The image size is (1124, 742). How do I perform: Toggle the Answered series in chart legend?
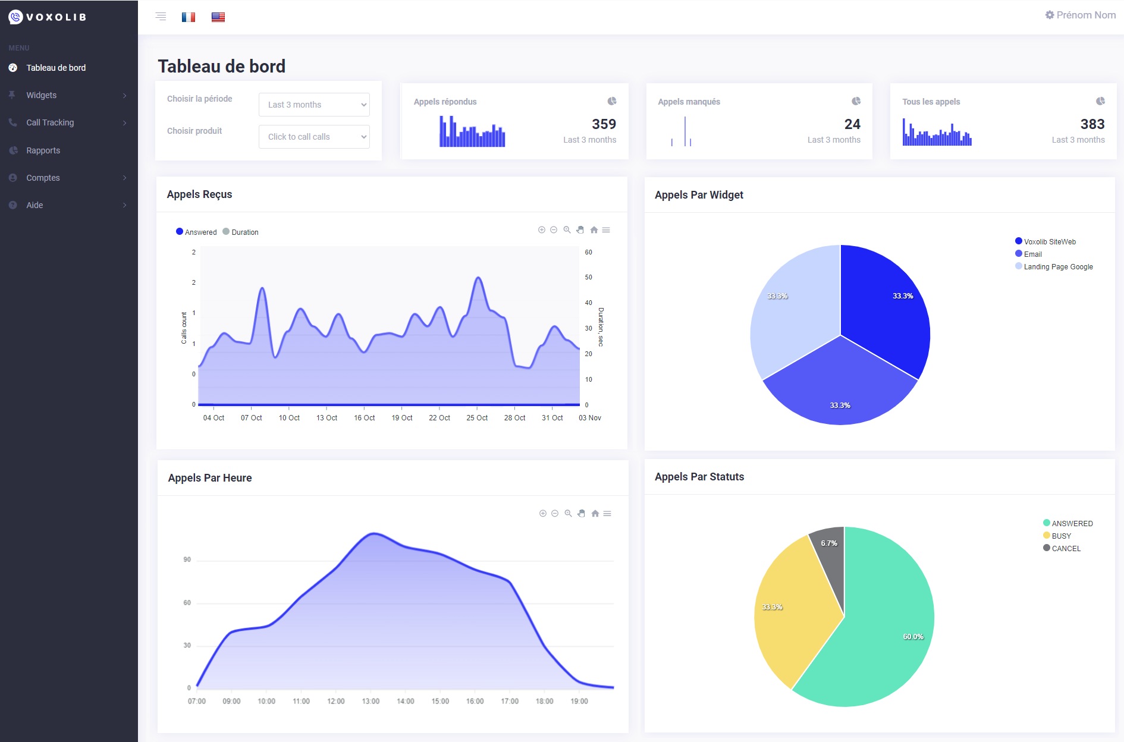click(196, 232)
